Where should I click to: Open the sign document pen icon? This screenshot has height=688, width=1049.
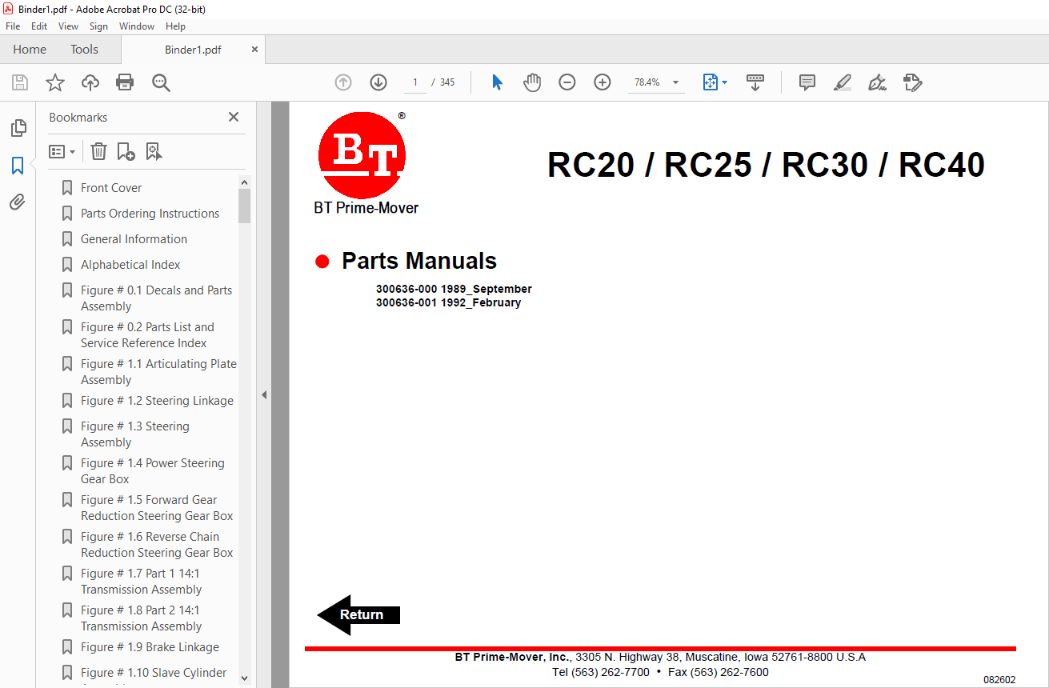coord(877,82)
